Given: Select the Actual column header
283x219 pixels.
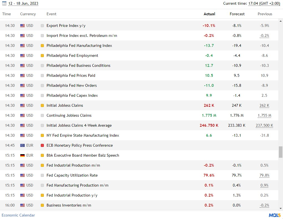Looking at the screenshot, I should pyautogui.click(x=209, y=14).
